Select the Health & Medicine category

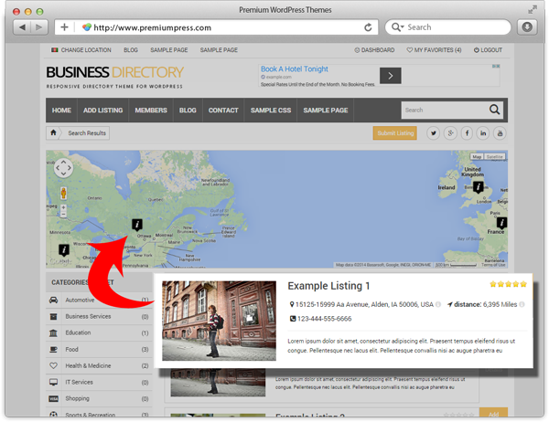pos(88,366)
